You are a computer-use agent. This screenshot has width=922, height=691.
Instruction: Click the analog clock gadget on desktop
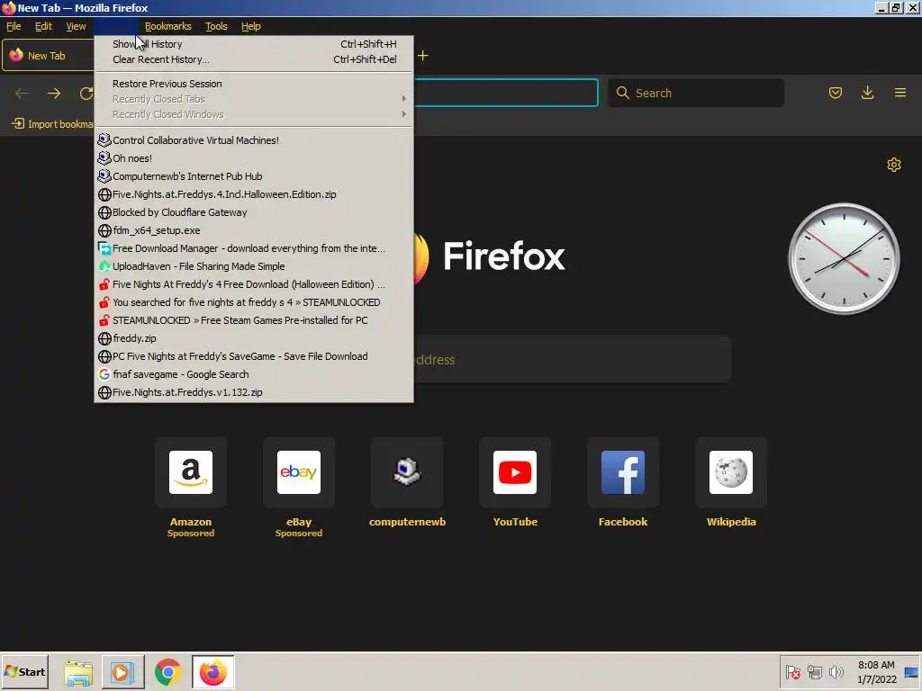[844, 258]
